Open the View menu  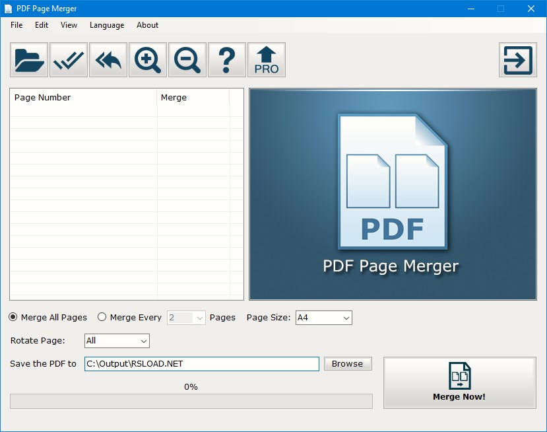pos(69,25)
